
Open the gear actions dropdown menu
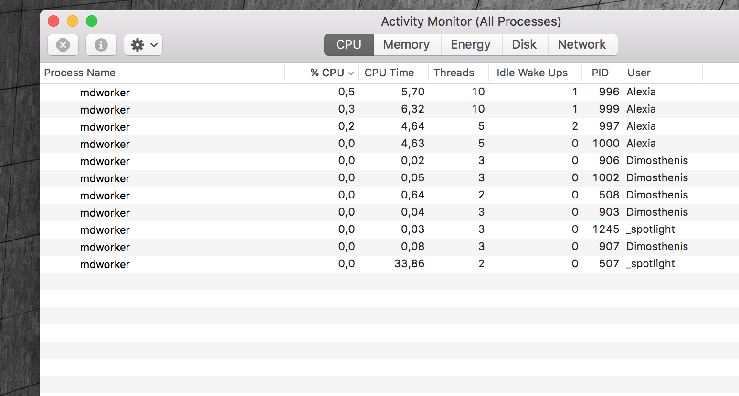coord(143,45)
